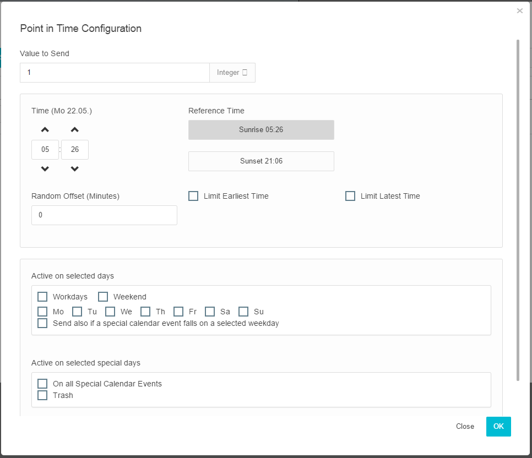Enable On all Special Calendar Events
532x458 pixels.
(x=42, y=384)
